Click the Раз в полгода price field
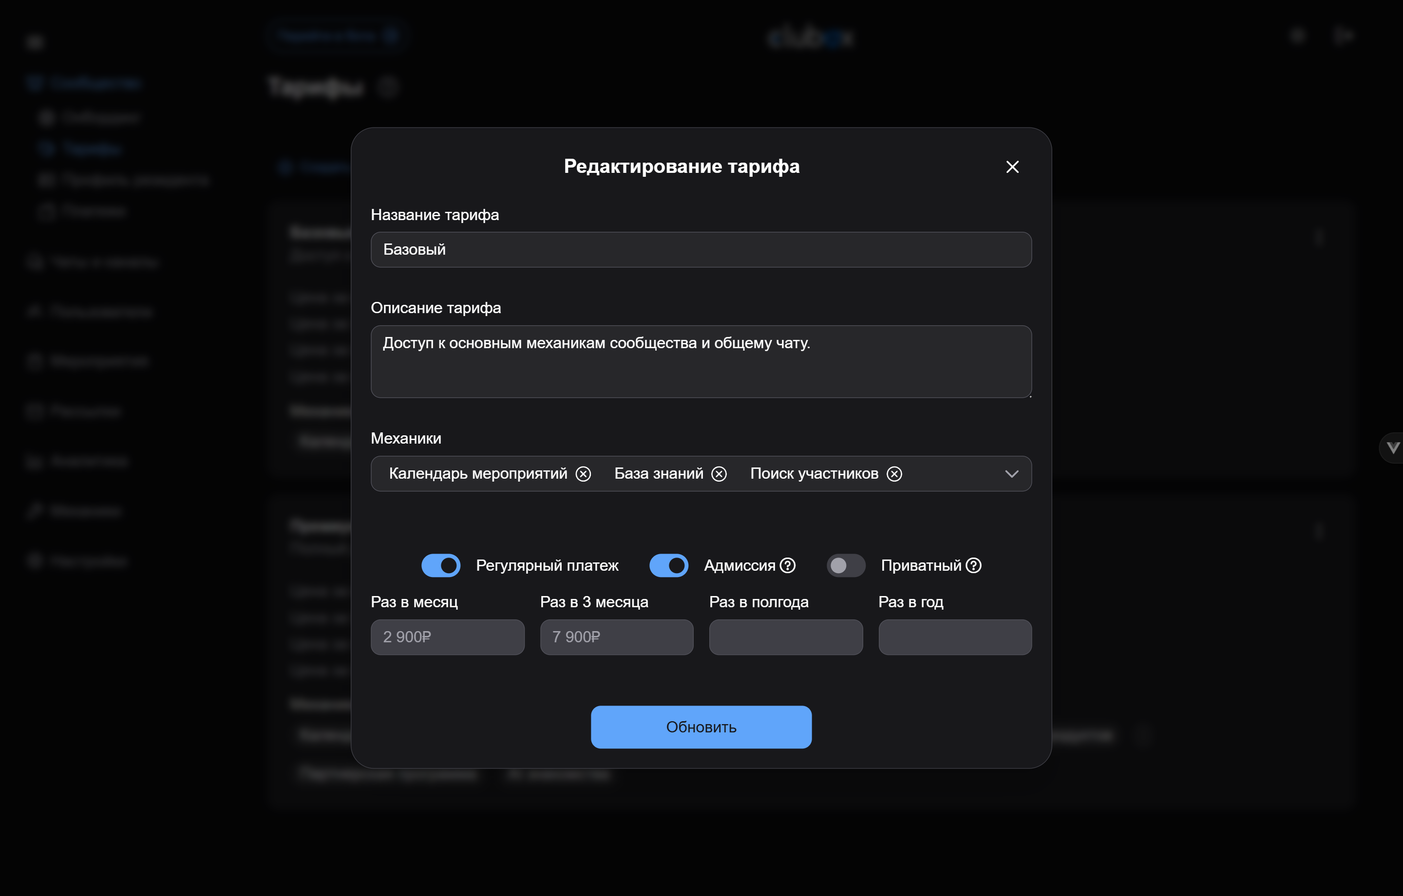Viewport: 1403px width, 896px height. point(786,637)
